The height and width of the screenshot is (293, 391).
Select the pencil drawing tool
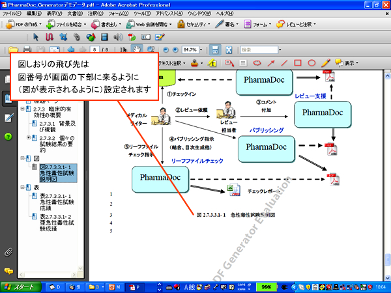pyautogui.click(x=325, y=63)
